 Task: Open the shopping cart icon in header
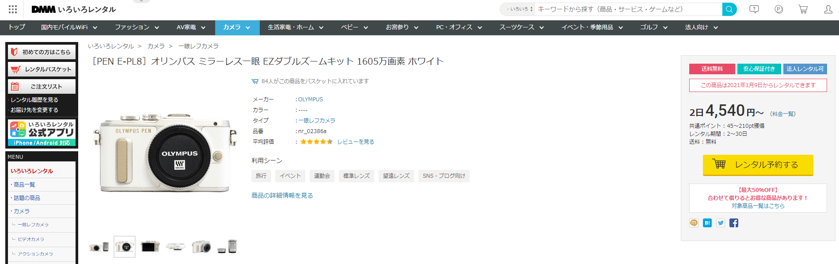(x=803, y=9)
